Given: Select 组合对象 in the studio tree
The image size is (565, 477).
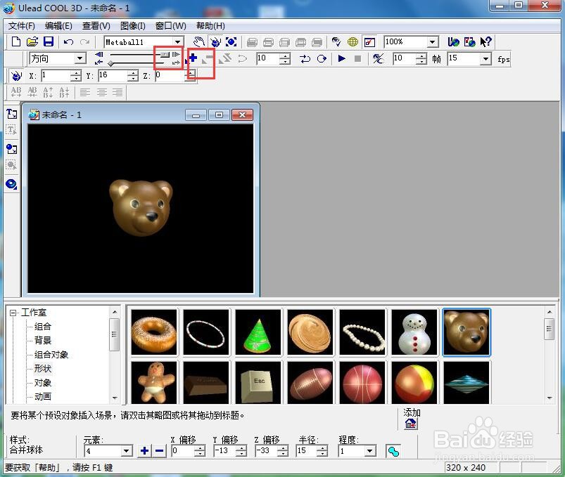Looking at the screenshot, I should [51, 354].
